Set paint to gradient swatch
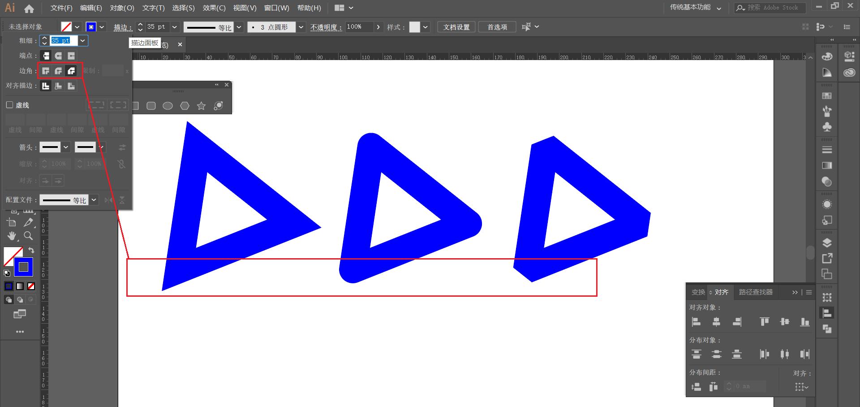This screenshot has height=407, width=860. point(20,286)
